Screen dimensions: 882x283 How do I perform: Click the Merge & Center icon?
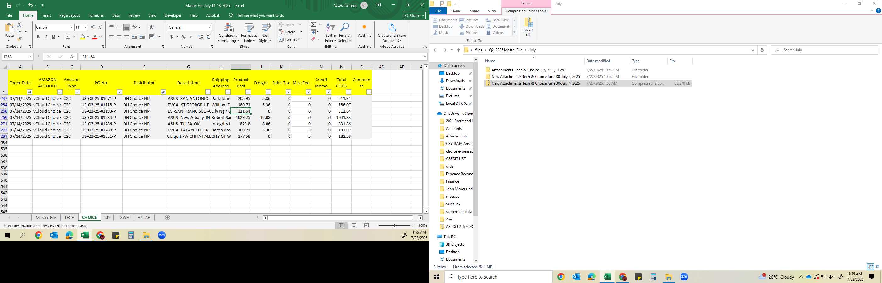pos(152,37)
